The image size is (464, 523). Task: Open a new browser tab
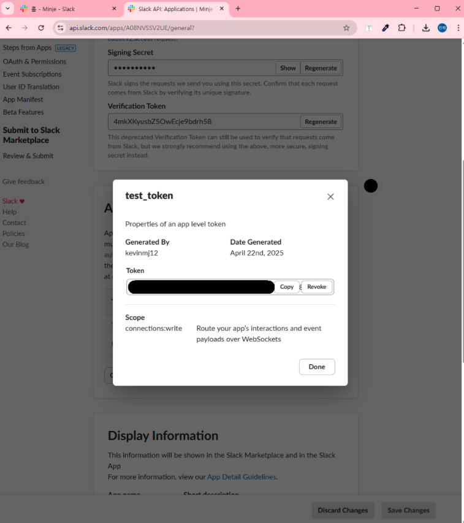tap(238, 9)
